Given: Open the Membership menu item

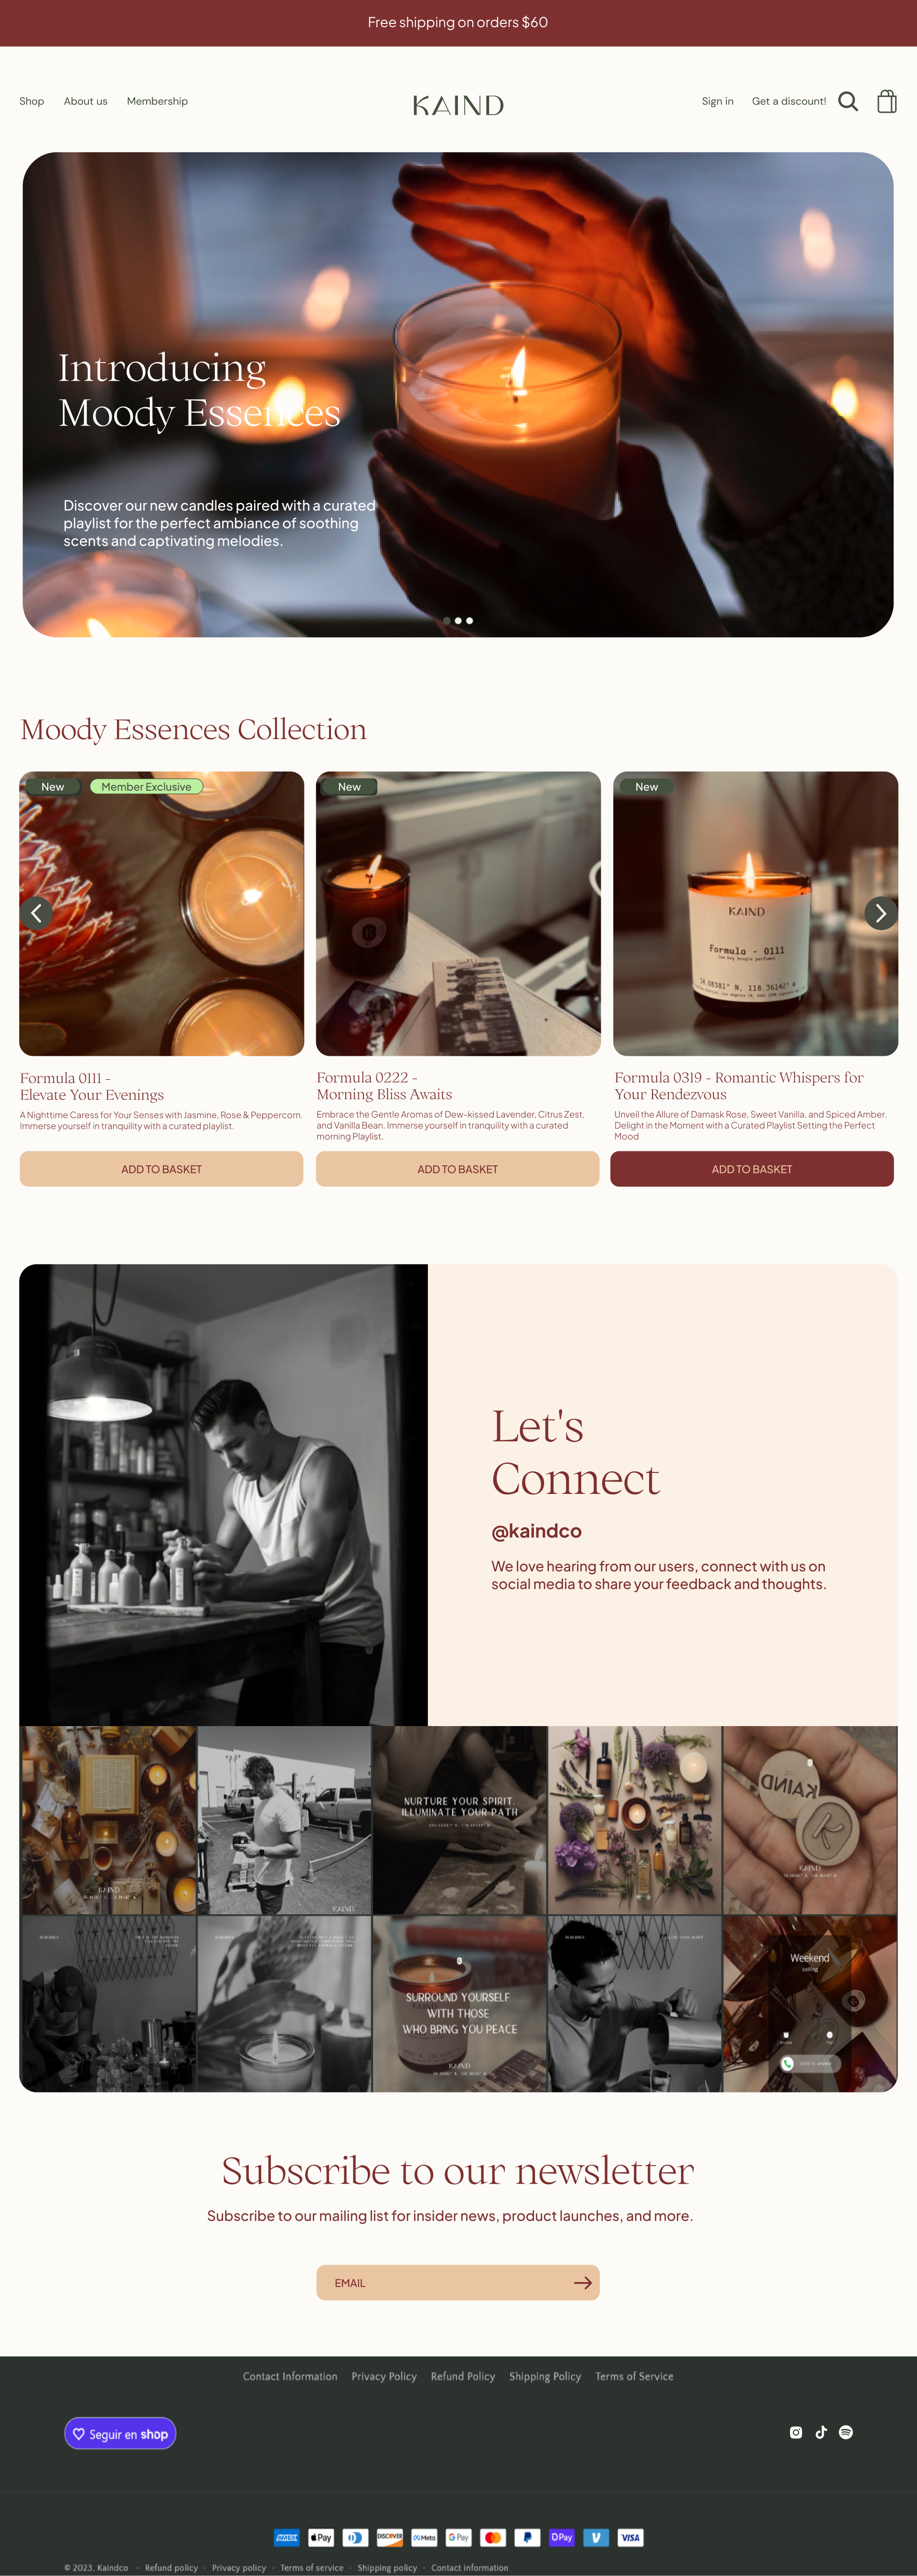Looking at the screenshot, I should pos(157,101).
